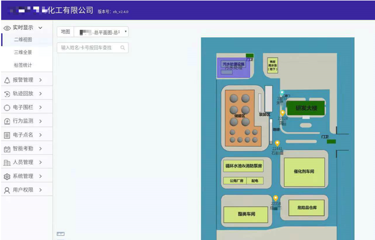Click the 配电 block on map
This screenshot has height=240, width=375.
pos(255,181)
